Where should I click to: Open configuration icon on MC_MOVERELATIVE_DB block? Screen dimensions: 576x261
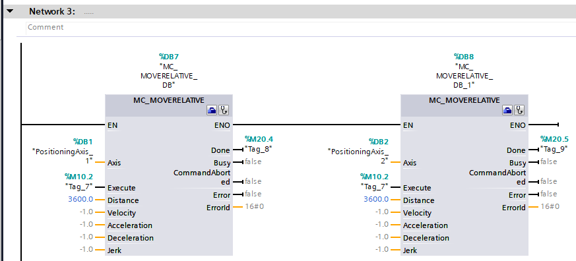coord(212,110)
